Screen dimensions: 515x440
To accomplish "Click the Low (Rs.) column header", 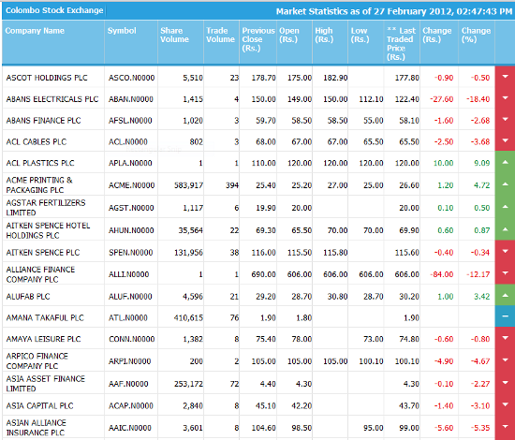I will 360,36.
